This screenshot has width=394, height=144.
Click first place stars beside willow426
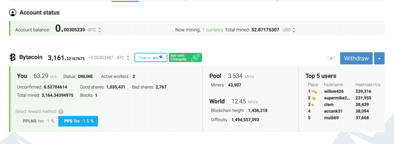(x=314, y=92)
